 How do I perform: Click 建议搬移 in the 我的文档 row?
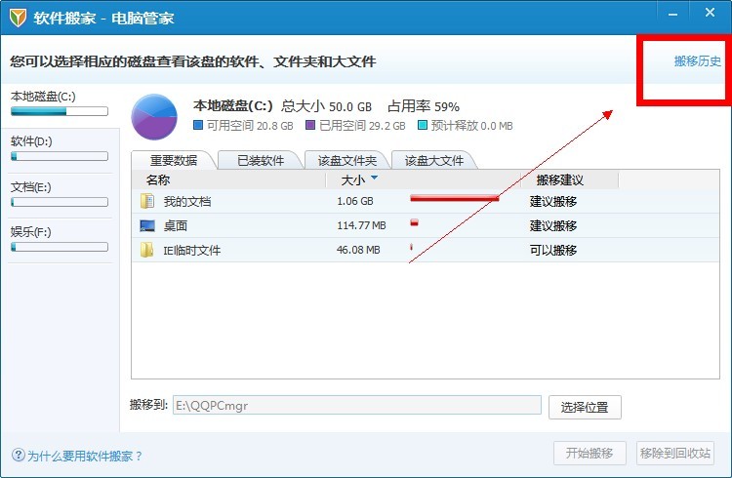tap(553, 202)
